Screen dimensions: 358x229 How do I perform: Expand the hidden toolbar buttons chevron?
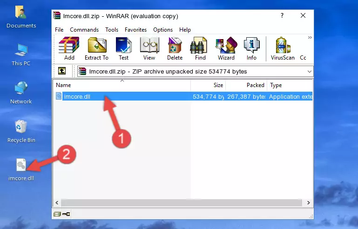click(x=310, y=37)
